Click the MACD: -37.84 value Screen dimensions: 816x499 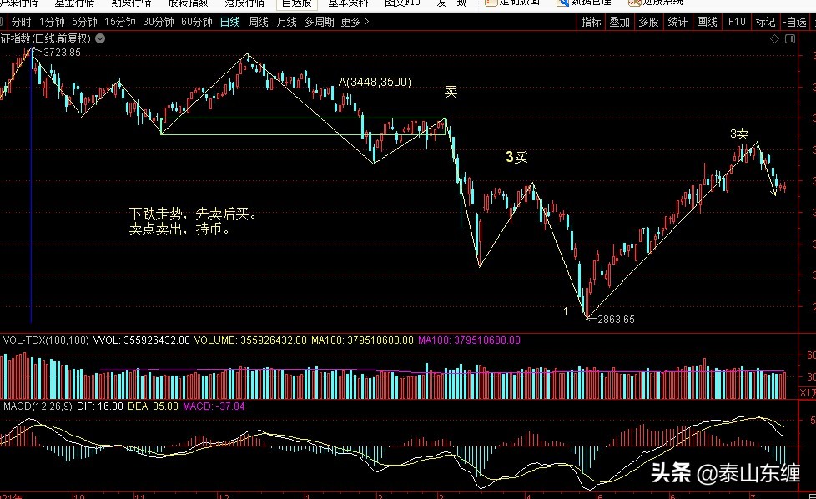point(214,406)
